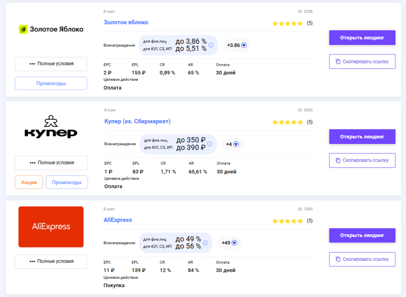This screenshot has height=297, width=406.
Task: Show full conditions for Купер
Action: pyautogui.click(x=51, y=163)
